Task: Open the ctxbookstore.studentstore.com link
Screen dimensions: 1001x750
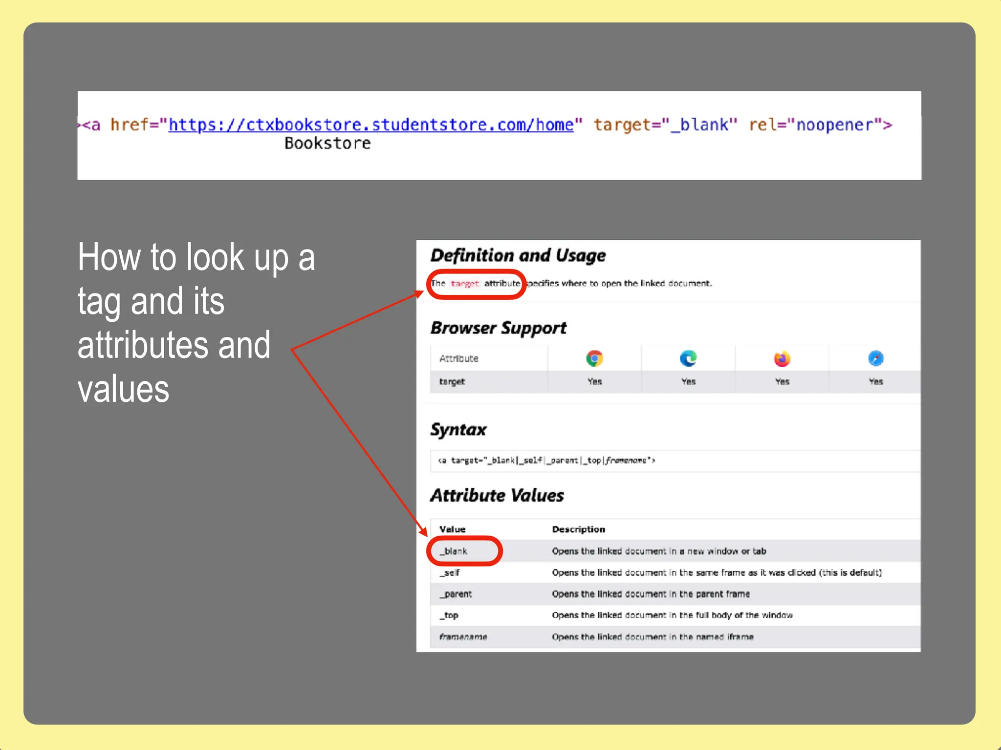Action: click(x=371, y=125)
